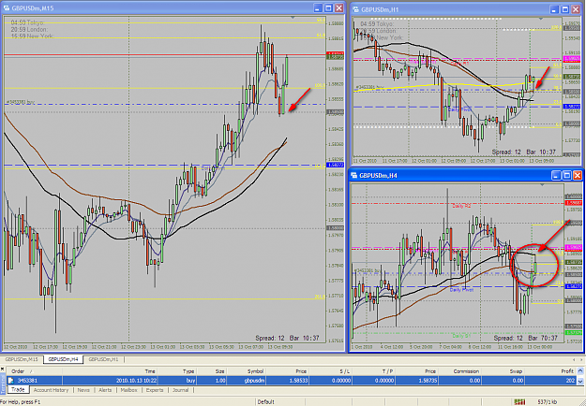This screenshot has width=586, height=406.
Task: Switch to the GBPUSDm,H4 chart tab
Action: click(x=63, y=359)
